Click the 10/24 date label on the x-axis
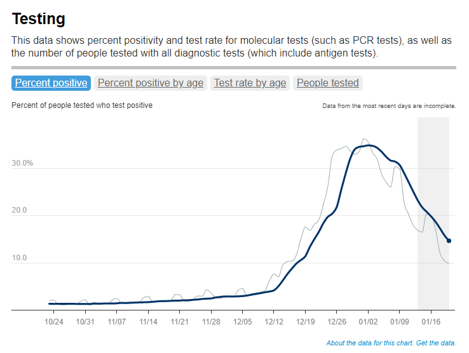Viewport: 469px width, 353px height. pyautogui.click(x=53, y=321)
